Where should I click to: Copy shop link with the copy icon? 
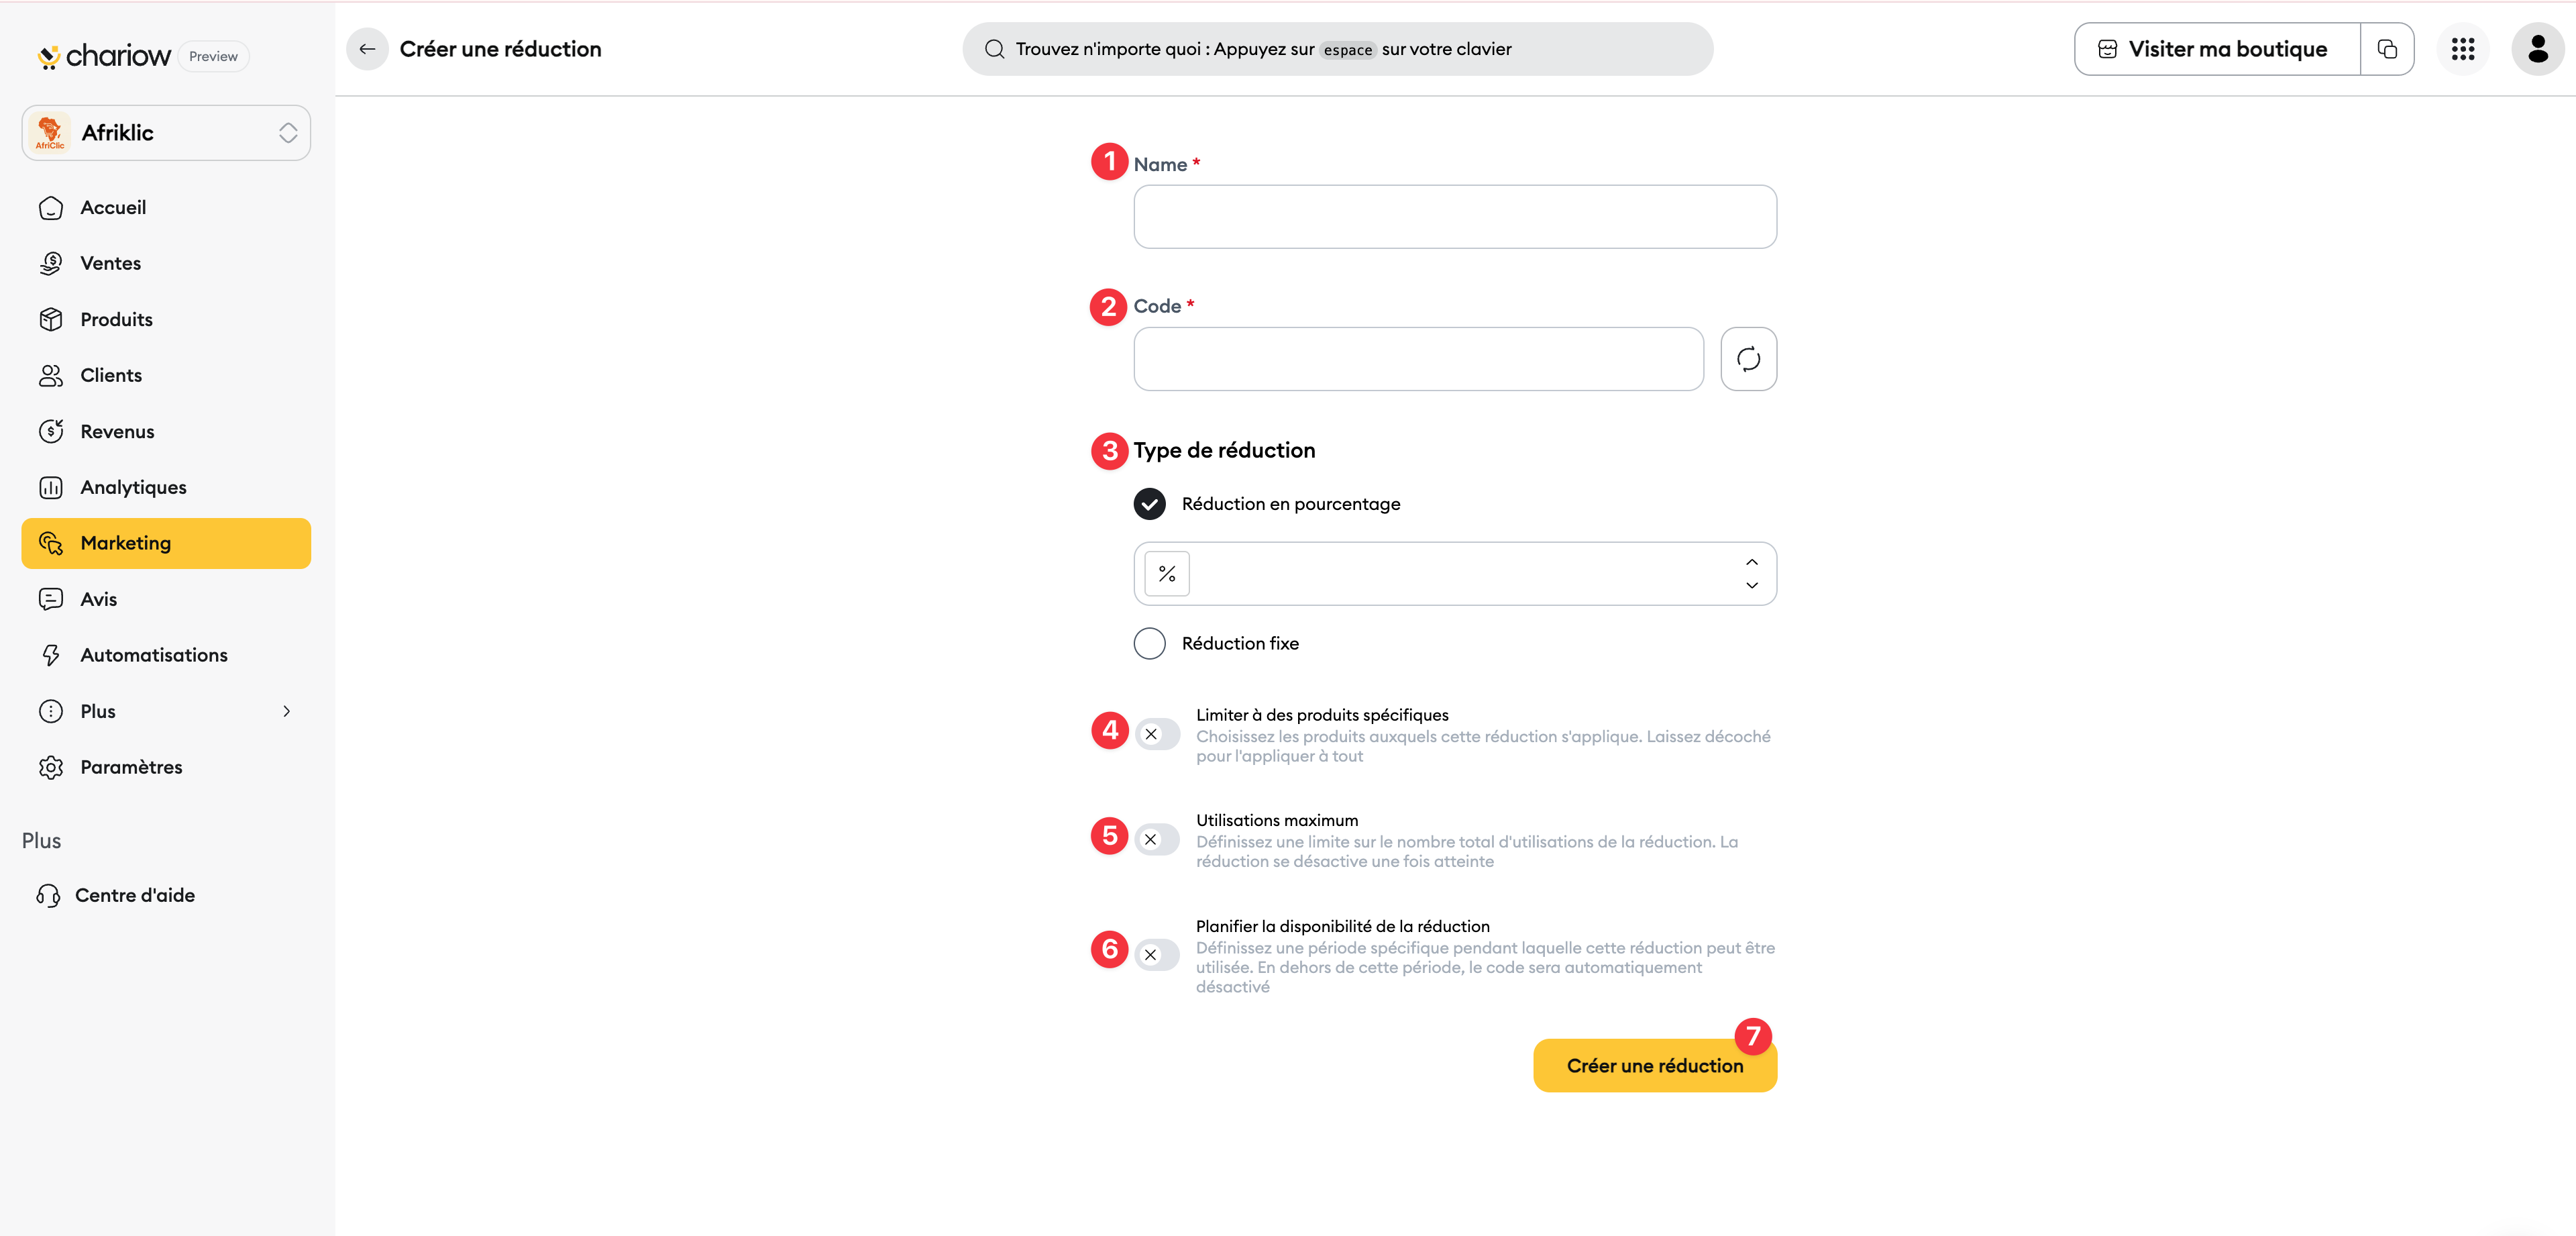coord(2387,49)
